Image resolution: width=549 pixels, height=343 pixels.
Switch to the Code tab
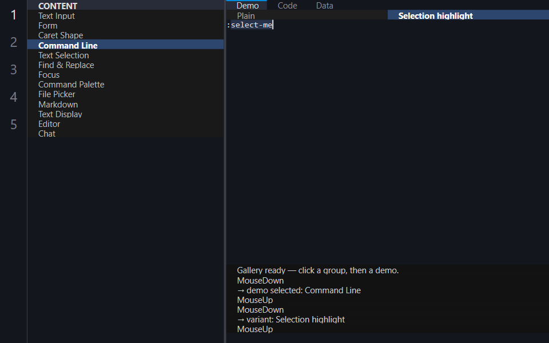point(287,5)
